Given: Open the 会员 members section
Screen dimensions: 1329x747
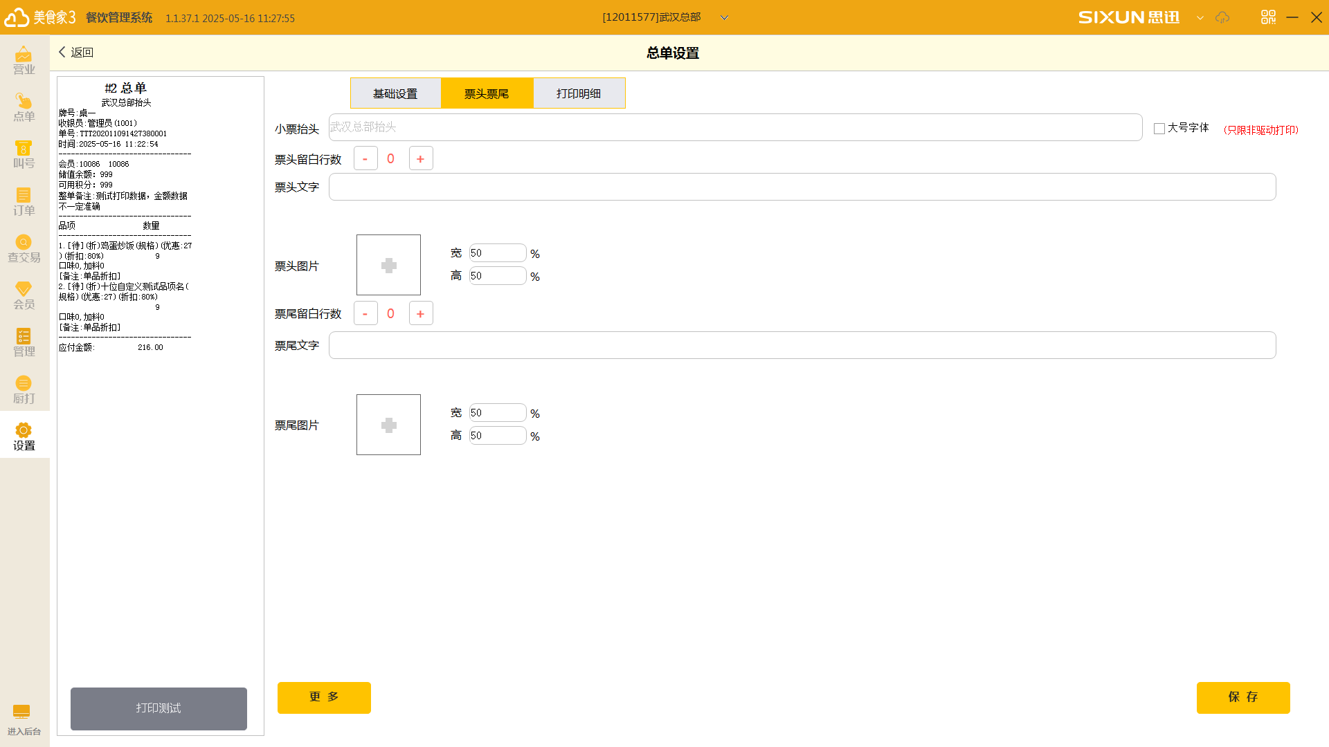Looking at the screenshot, I should tap(24, 296).
